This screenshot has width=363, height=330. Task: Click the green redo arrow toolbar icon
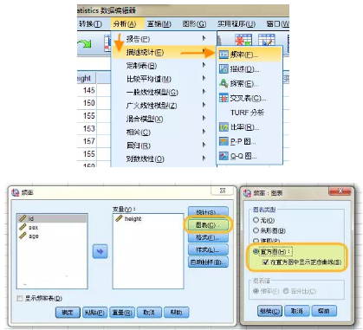click(84, 43)
